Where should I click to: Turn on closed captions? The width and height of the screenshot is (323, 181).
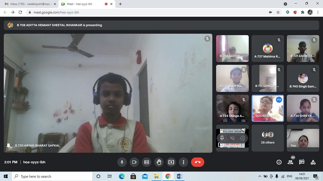[146, 162]
